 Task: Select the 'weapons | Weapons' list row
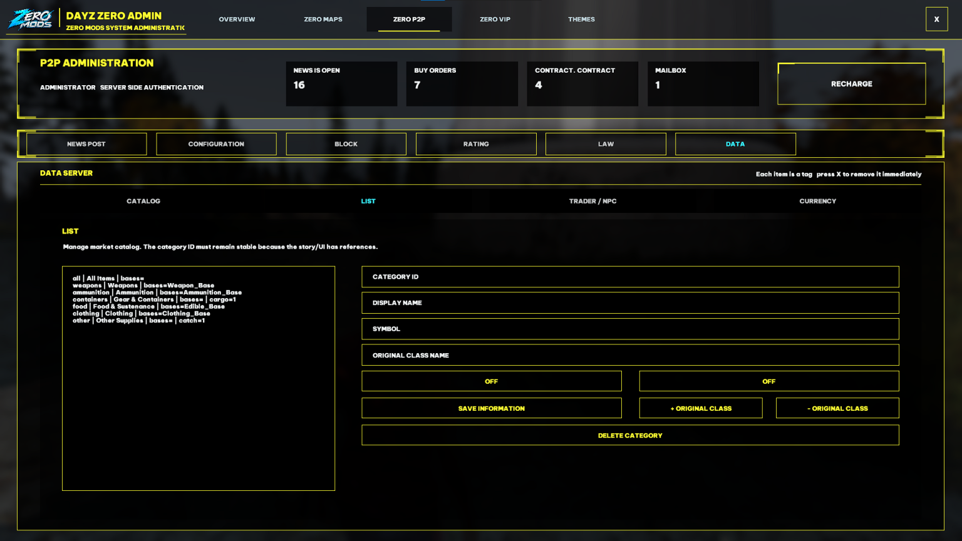coord(143,286)
